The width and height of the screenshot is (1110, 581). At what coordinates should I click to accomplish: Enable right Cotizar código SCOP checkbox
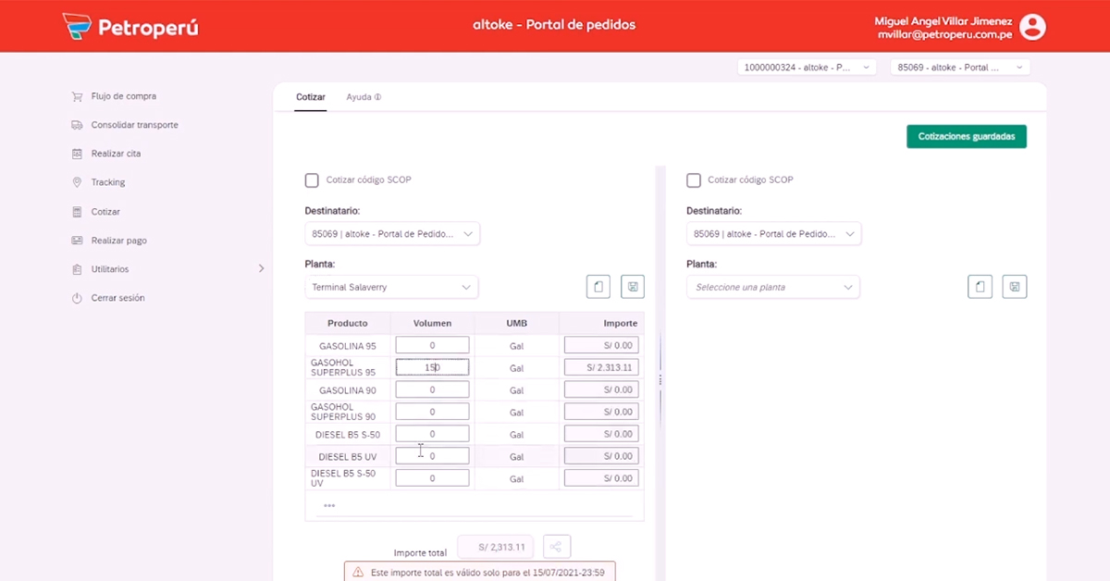[x=694, y=180]
